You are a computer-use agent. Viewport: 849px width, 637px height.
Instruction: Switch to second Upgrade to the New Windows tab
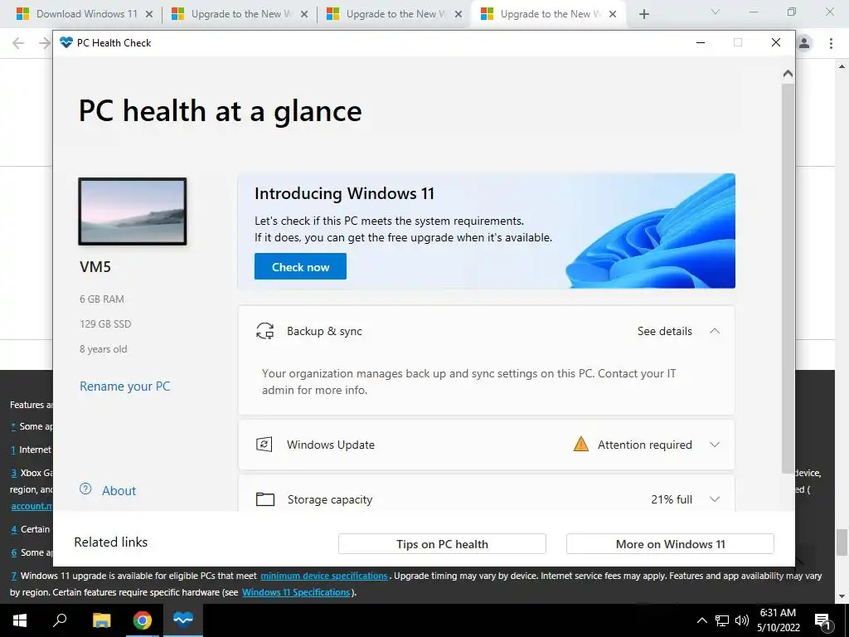240,14
